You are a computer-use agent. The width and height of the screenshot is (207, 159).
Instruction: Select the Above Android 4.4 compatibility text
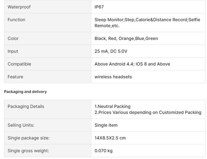click(132, 64)
